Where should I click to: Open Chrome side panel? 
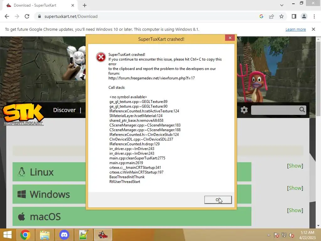[294, 16]
